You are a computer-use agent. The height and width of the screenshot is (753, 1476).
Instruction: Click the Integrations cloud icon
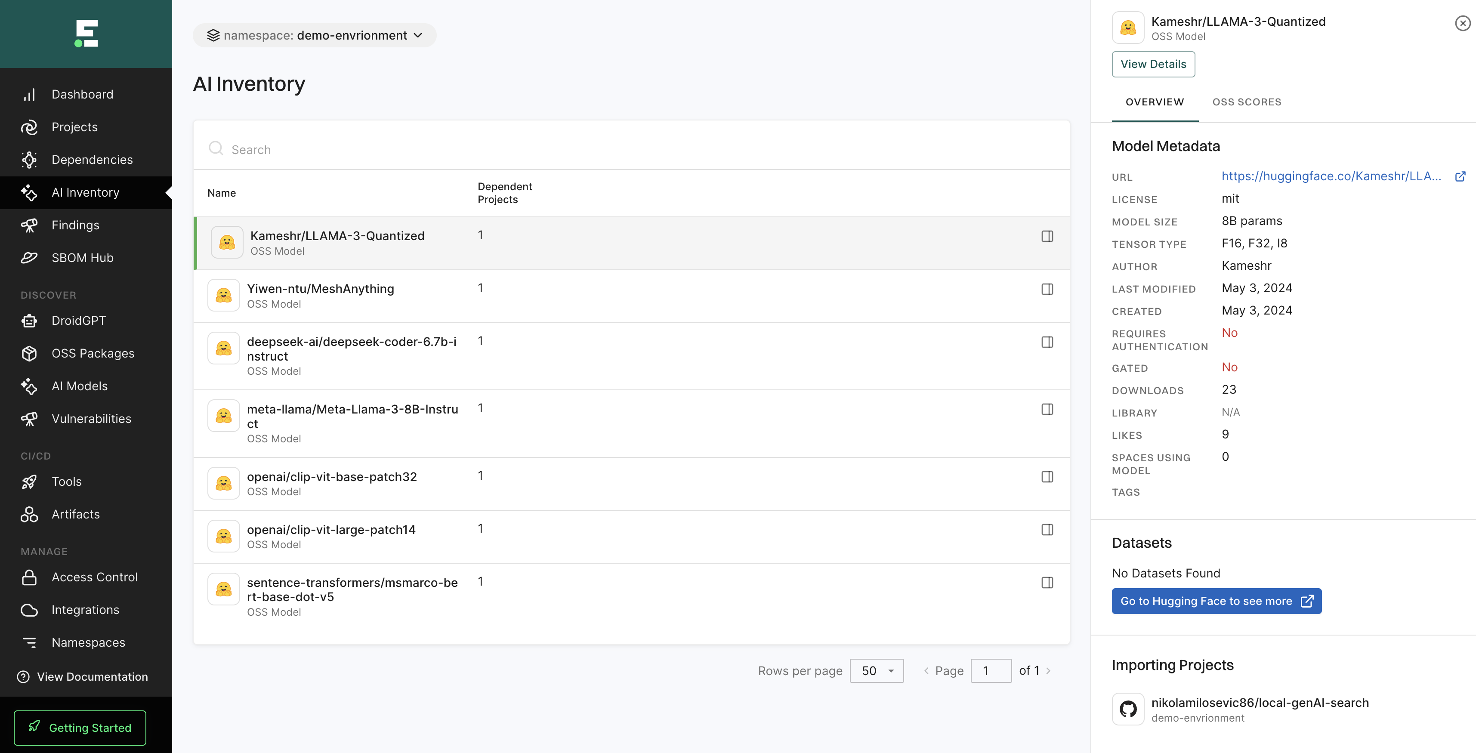[x=29, y=610]
